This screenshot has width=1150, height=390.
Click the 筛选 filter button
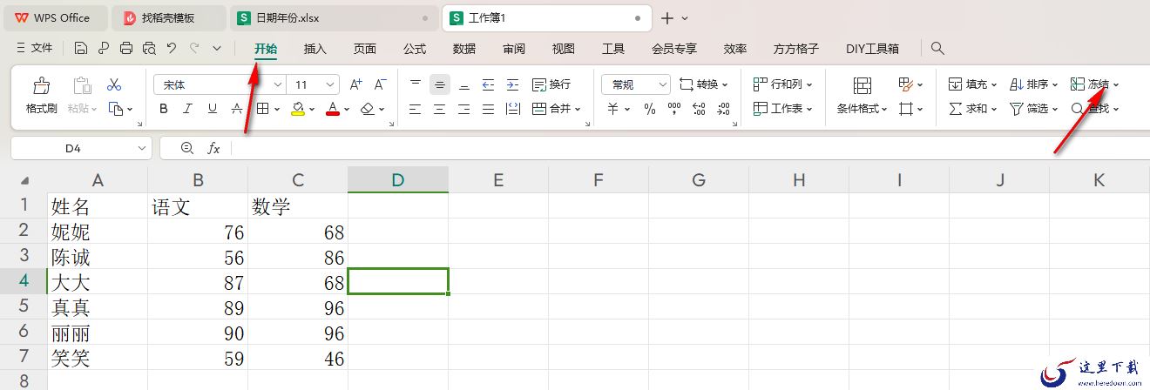pyautogui.click(x=1033, y=109)
